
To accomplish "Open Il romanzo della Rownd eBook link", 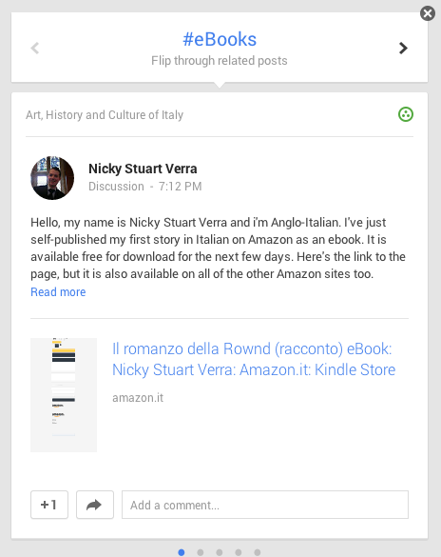I will coord(254,359).
